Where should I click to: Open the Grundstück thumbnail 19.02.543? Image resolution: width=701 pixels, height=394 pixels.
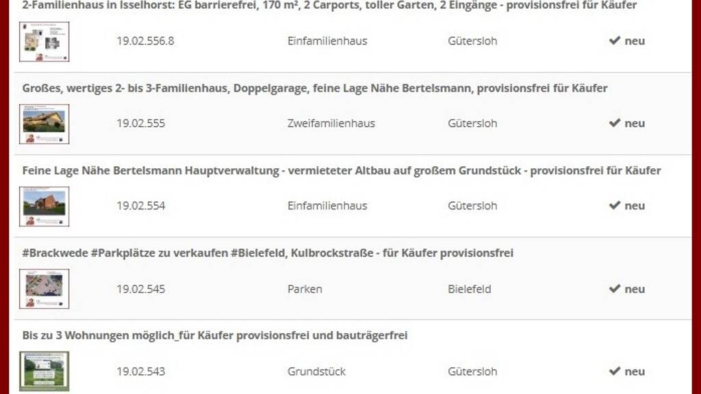[44, 371]
